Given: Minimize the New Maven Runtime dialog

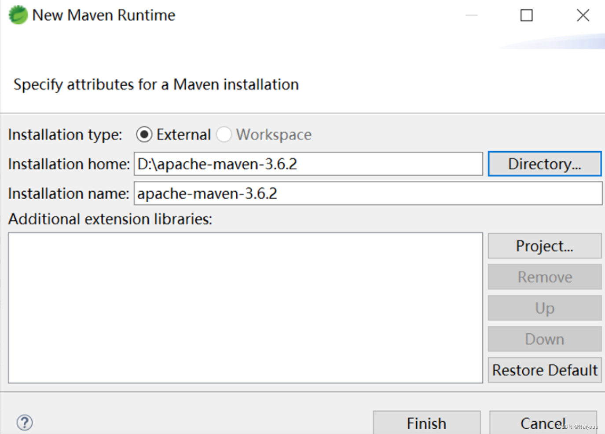Looking at the screenshot, I should (471, 15).
